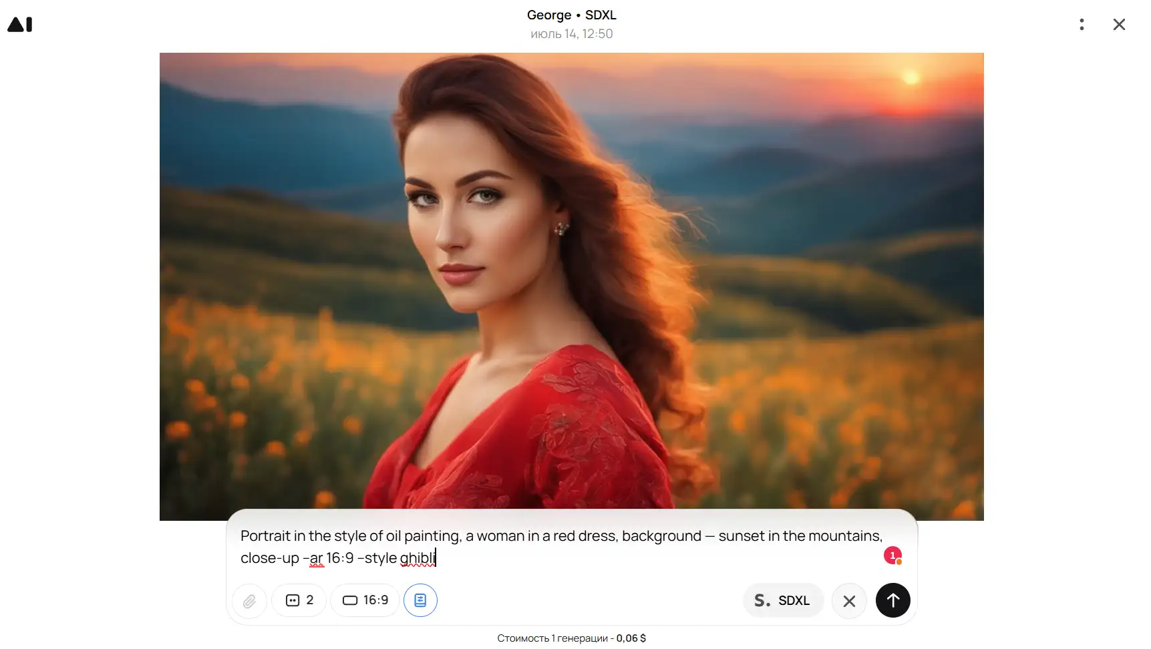Click the AI logo in top-left corner
Viewport: 1151px width, 649px height.
click(x=20, y=25)
